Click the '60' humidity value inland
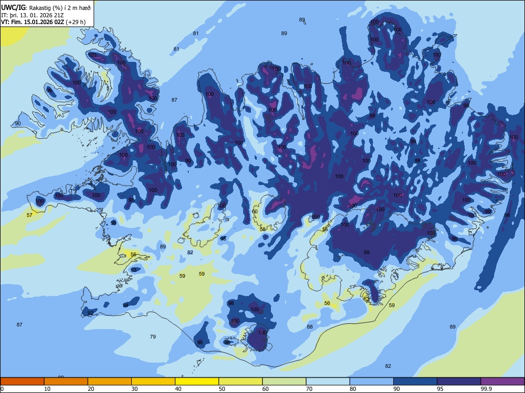The width and height of the screenshot is (525, 393). click(x=255, y=212)
